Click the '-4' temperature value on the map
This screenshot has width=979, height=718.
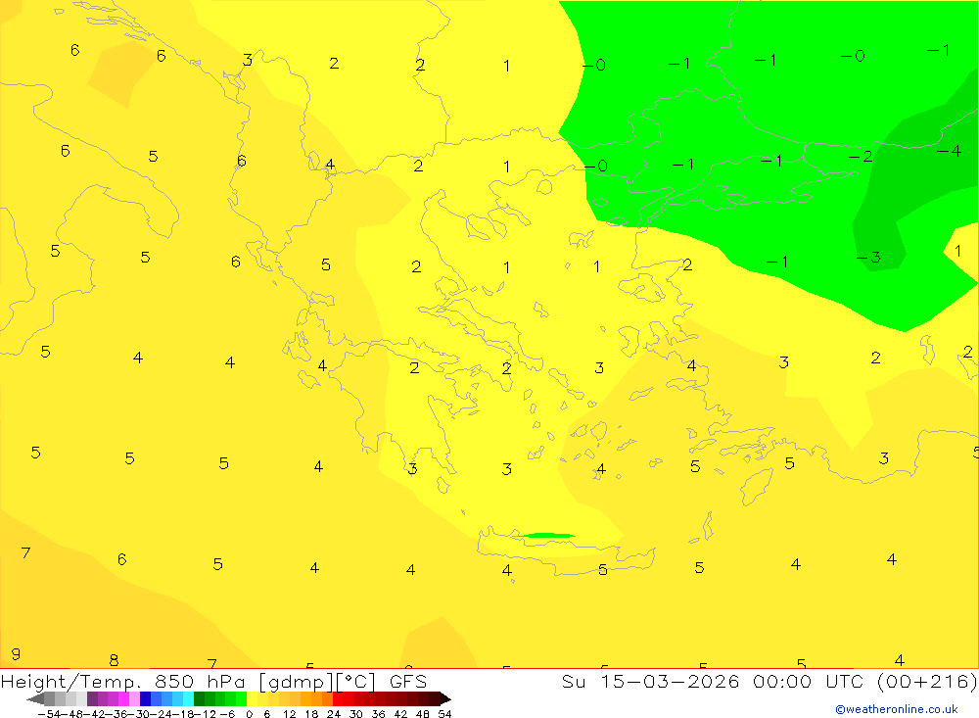(x=949, y=151)
